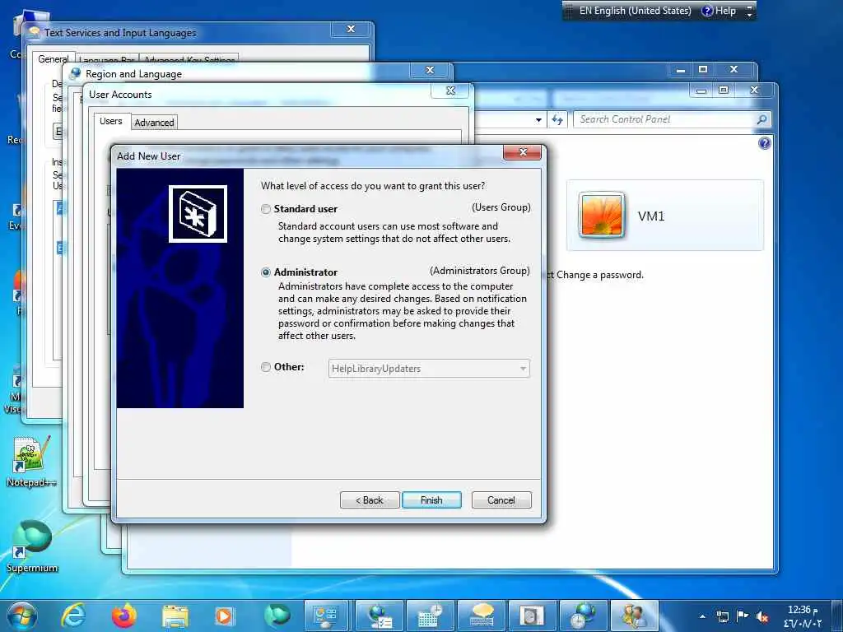This screenshot has width=843, height=632.
Task: Open the Windows Start menu
Action: coord(21,616)
